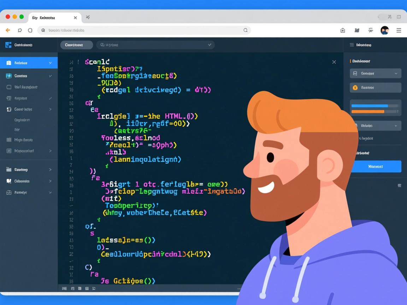
Task: Click the magnifier icon inside the address bar
Action: (246, 30)
